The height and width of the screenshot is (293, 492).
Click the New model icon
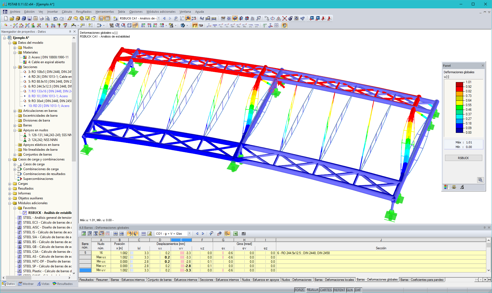[6, 18]
